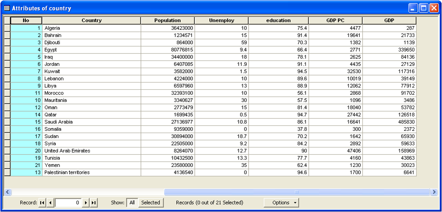The width and height of the screenshot is (442, 212).
Task: Click the scroll right arrow
Action: coord(434,192)
